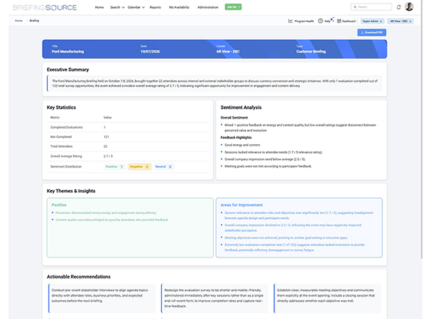Click the Feedback Highlights subheading
Screen dimensions: 431x319
point(236,137)
